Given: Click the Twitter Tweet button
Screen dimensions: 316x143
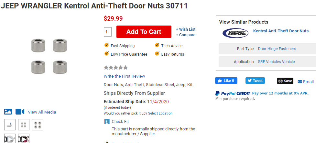Looking at the screenshot, I should click(255, 81).
